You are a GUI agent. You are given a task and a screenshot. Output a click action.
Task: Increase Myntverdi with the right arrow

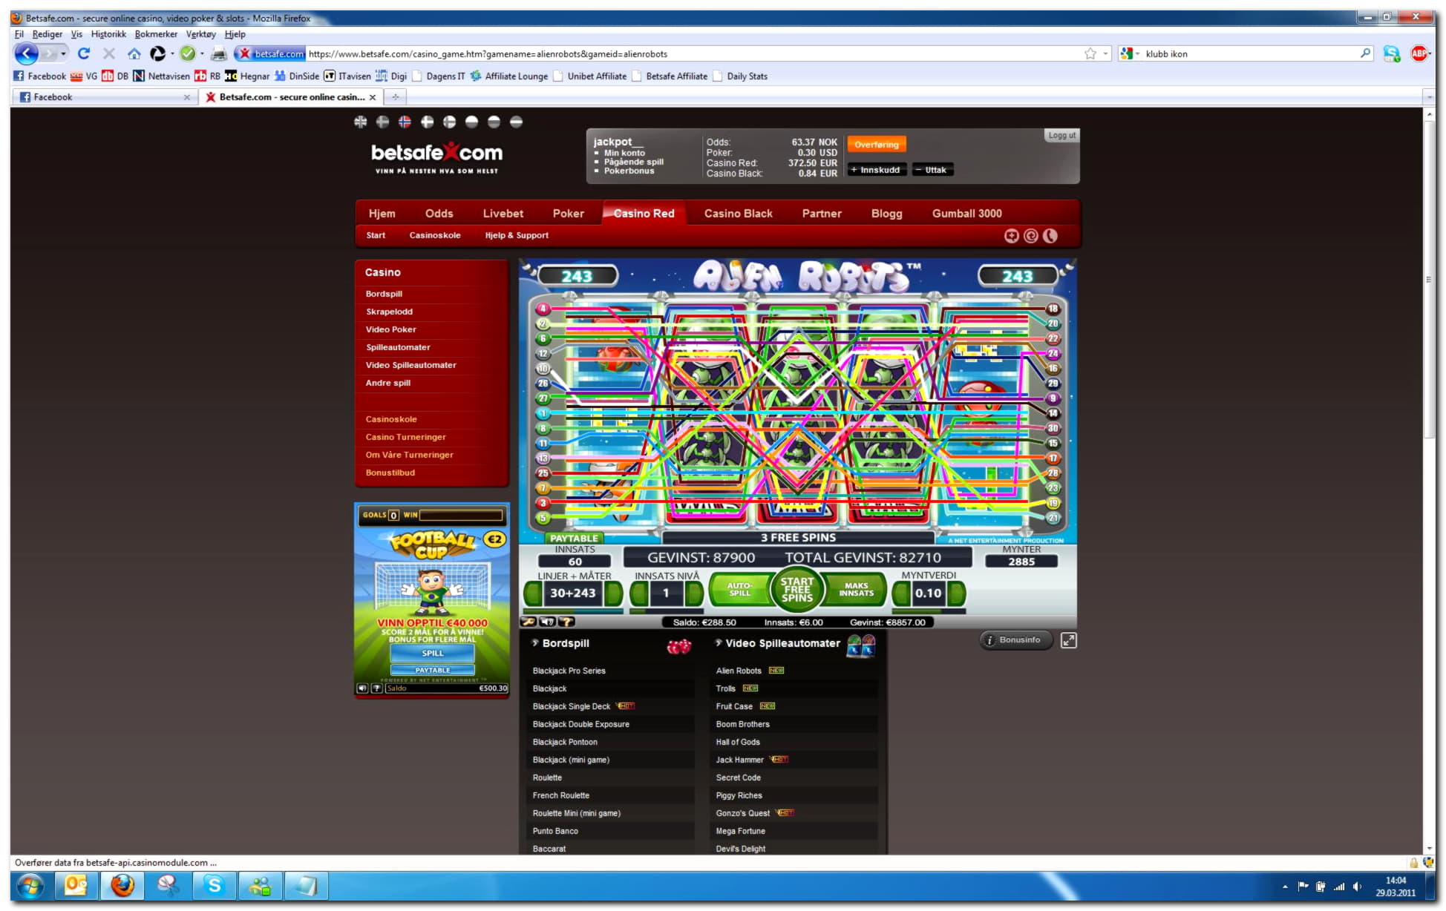(x=957, y=593)
